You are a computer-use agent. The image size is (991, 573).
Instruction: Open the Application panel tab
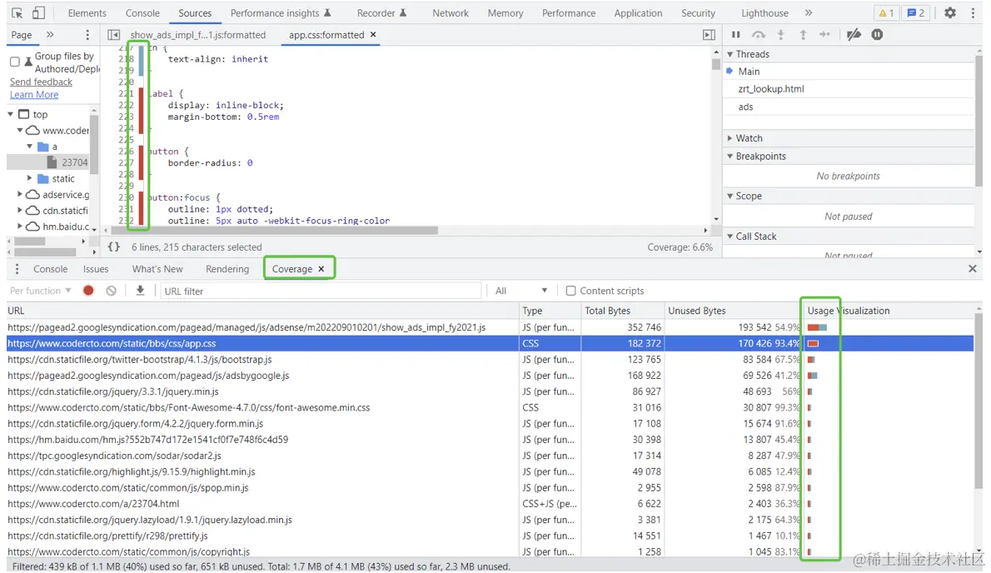point(639,12)
